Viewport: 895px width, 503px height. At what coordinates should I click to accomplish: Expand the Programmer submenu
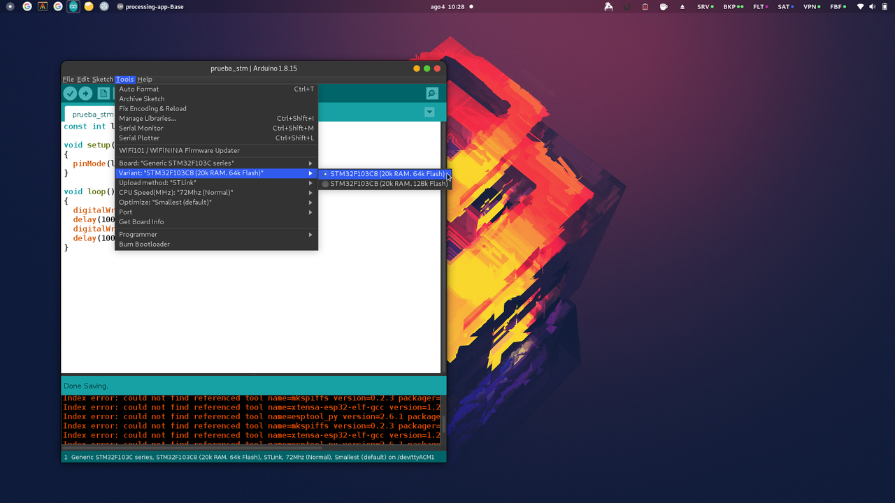click(x=216, y=234)
